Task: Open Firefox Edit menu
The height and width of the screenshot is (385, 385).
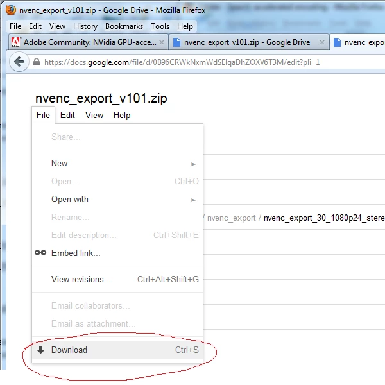Action: (35, 26)
